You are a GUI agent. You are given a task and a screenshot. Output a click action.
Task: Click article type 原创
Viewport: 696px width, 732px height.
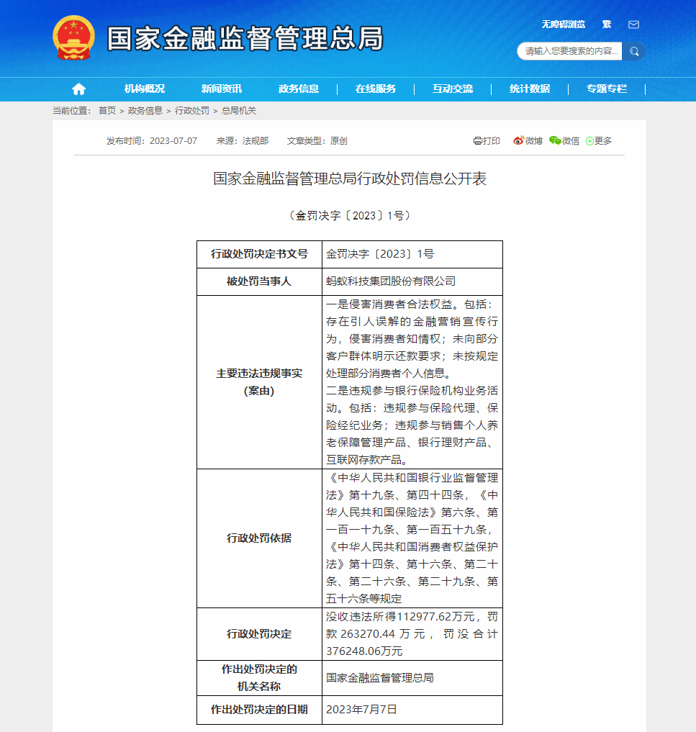click(x=338, y=140)
